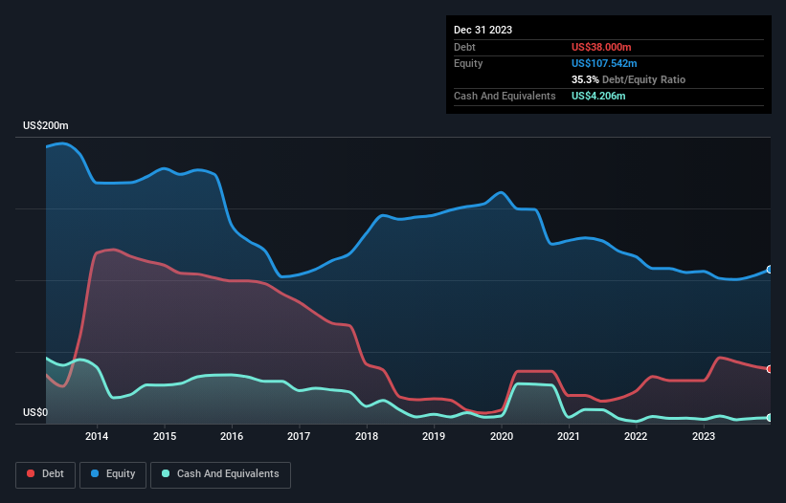Click the Dec 31 2023 tooltip date
The height and width of the screenshot is (503, 786).
click(x=483, y=30)
